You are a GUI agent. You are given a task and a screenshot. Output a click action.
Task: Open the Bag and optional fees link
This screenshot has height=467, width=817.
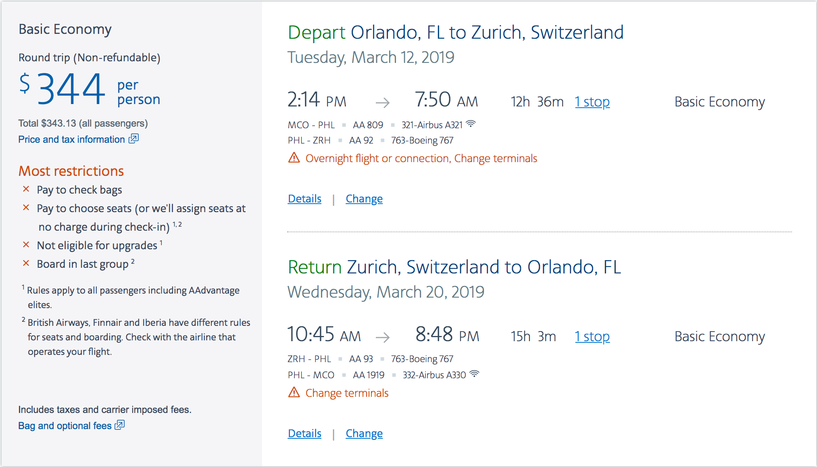pos(65,426)
